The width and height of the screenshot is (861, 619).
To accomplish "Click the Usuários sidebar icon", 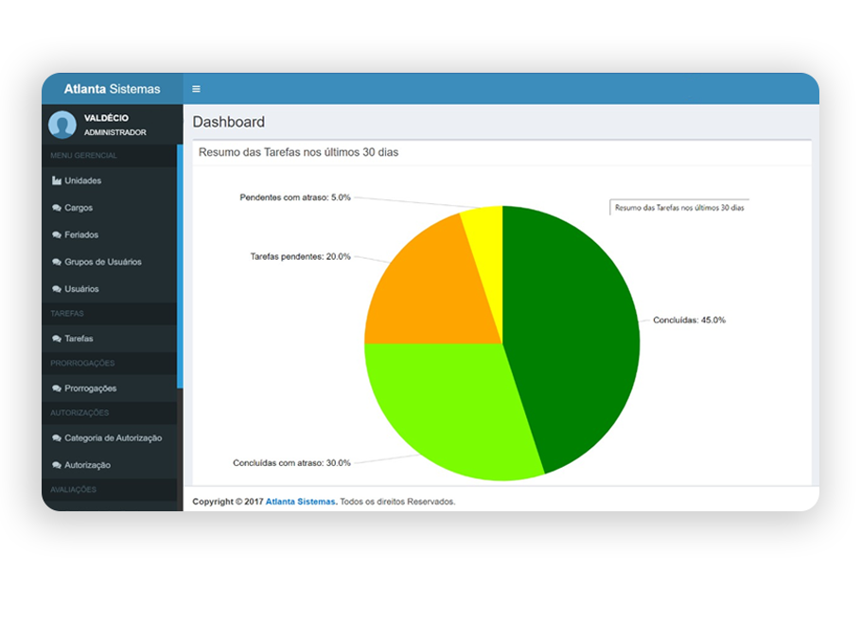I will click(57, 289).
